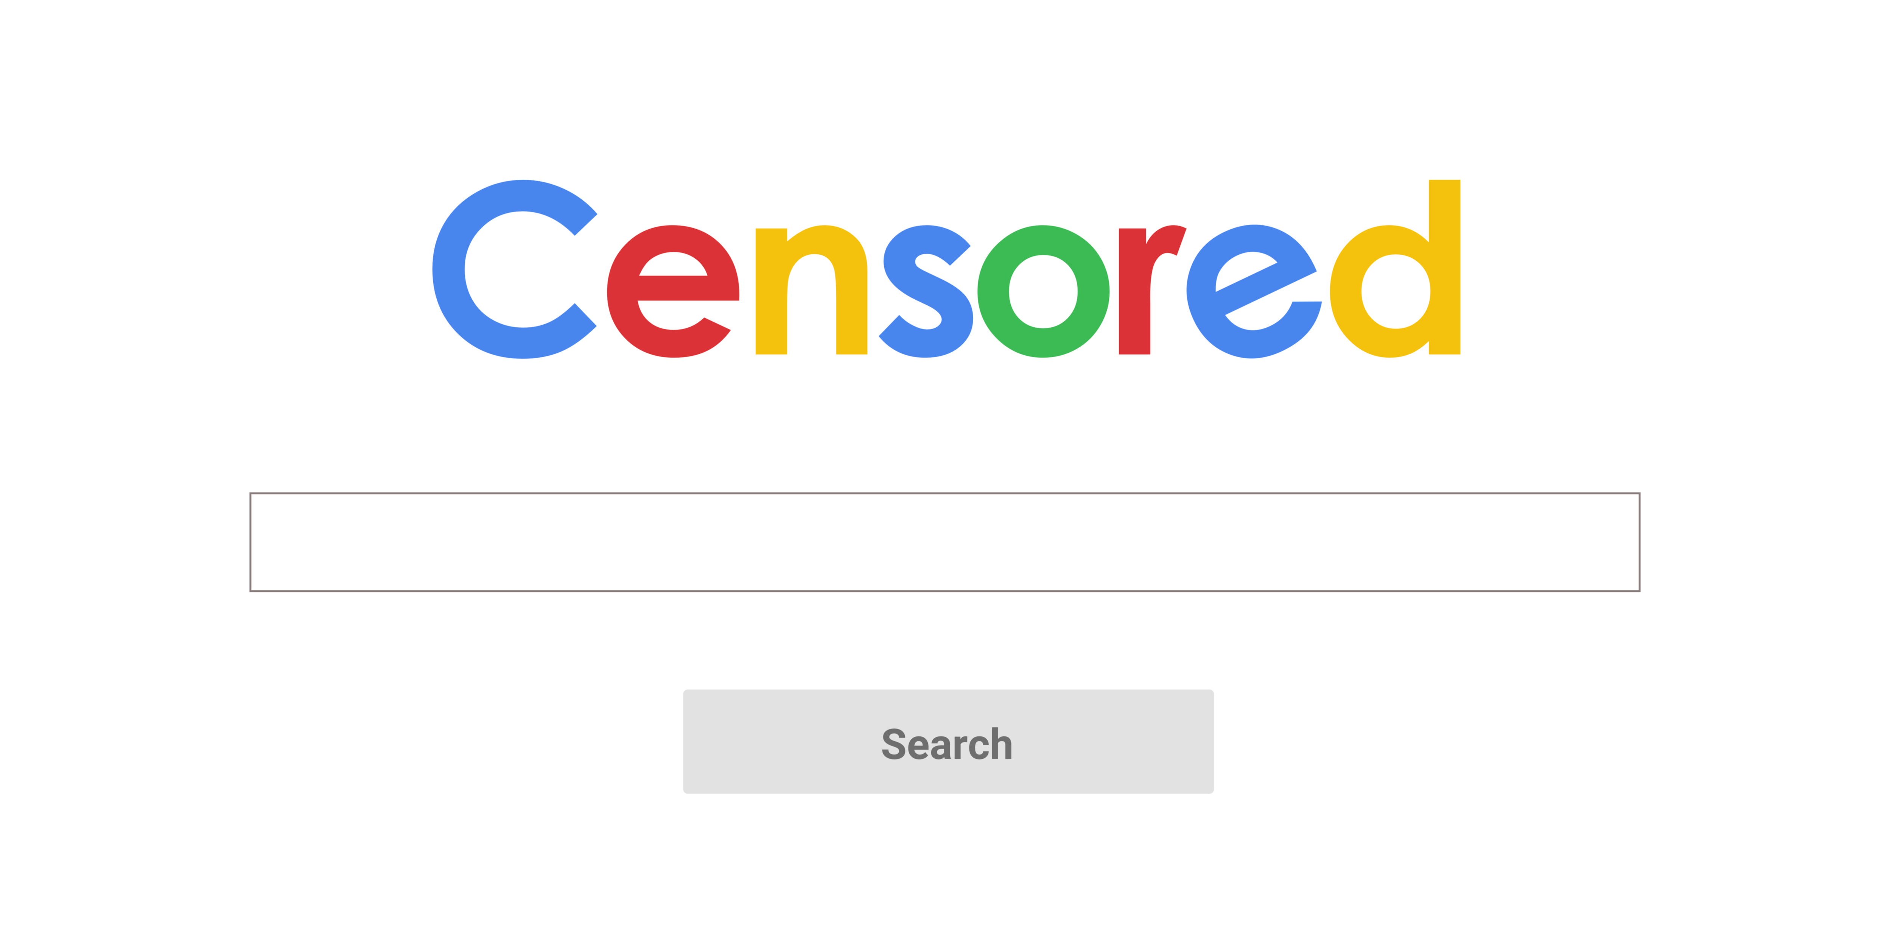1892x946 pixels.
Task: Click the white hole inside green o
Action: tap(1043, 292)
